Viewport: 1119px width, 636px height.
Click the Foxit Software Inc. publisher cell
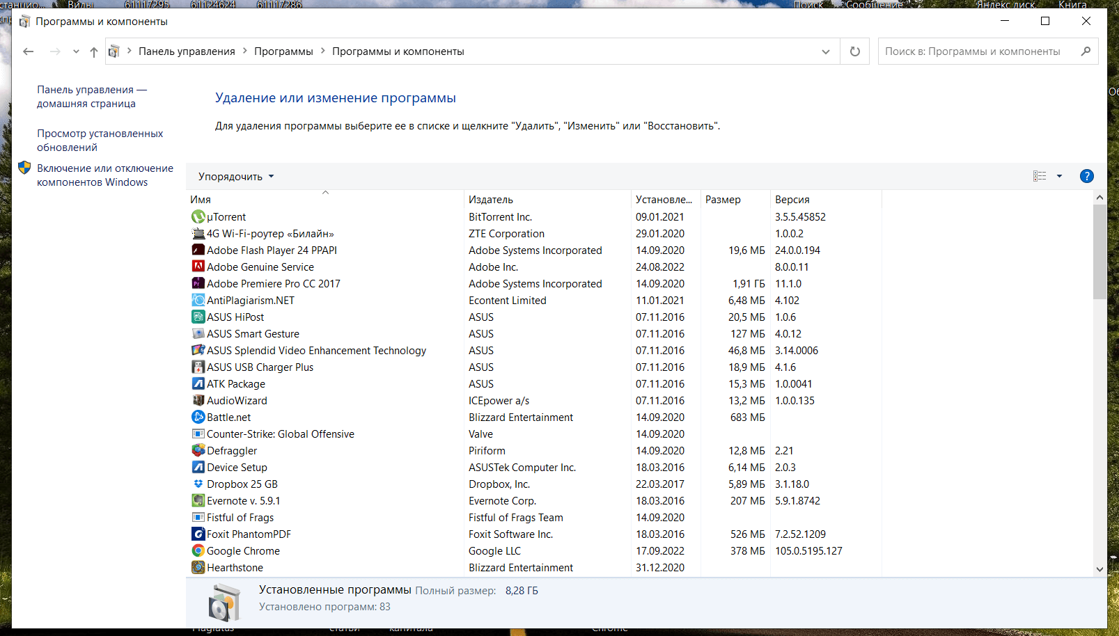point(510,534)
